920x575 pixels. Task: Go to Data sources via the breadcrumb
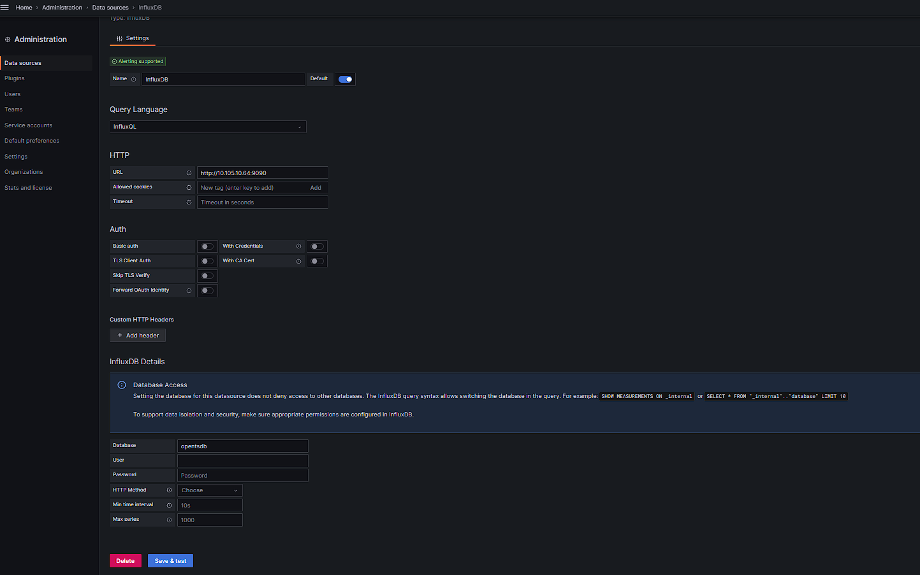110,8
